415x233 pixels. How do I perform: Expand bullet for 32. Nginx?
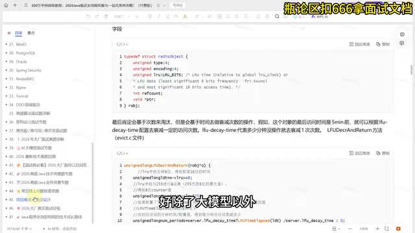(6, 87)
